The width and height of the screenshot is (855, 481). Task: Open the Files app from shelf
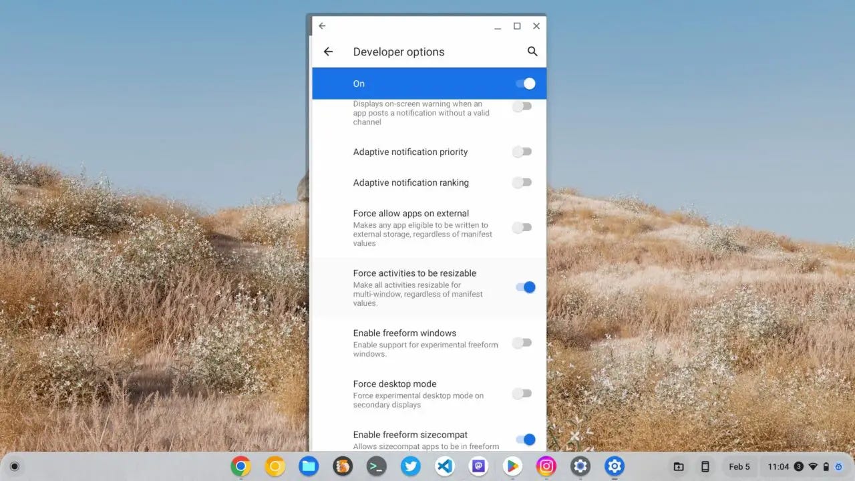click(x=309, y=466)
